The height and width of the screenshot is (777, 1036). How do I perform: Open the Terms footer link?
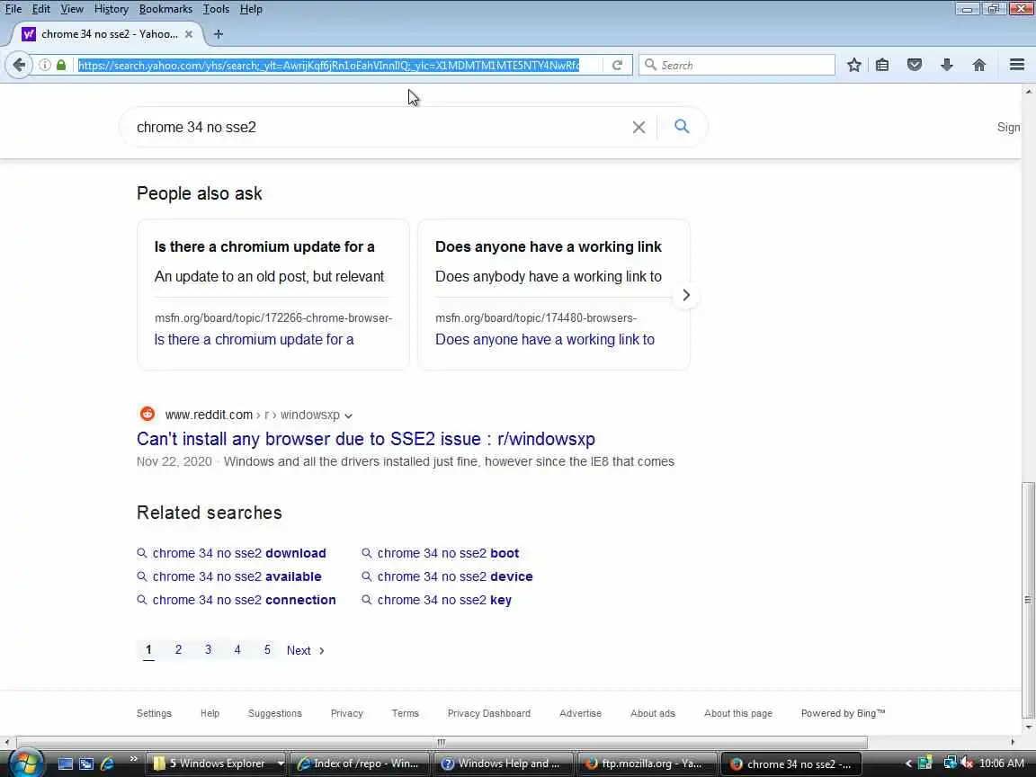tap(405, 713)
